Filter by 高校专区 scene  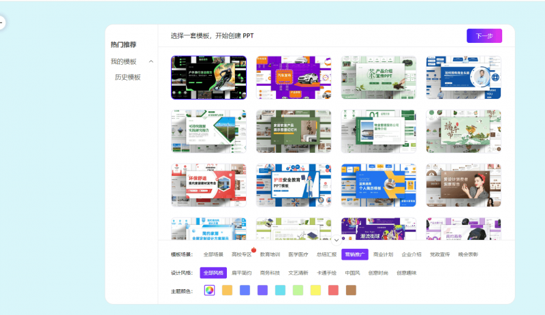(x=241, y=254)
